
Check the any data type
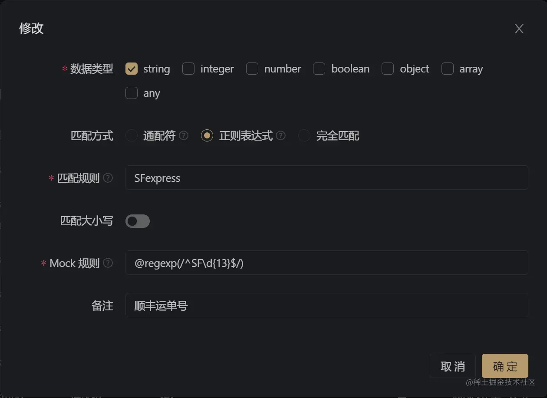pos(132,93)
